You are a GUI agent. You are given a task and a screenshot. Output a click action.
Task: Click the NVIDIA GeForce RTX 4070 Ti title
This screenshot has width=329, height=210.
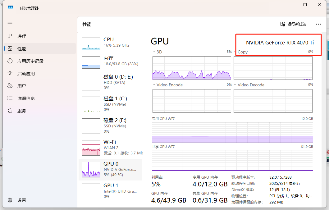(x=280, y=43)
